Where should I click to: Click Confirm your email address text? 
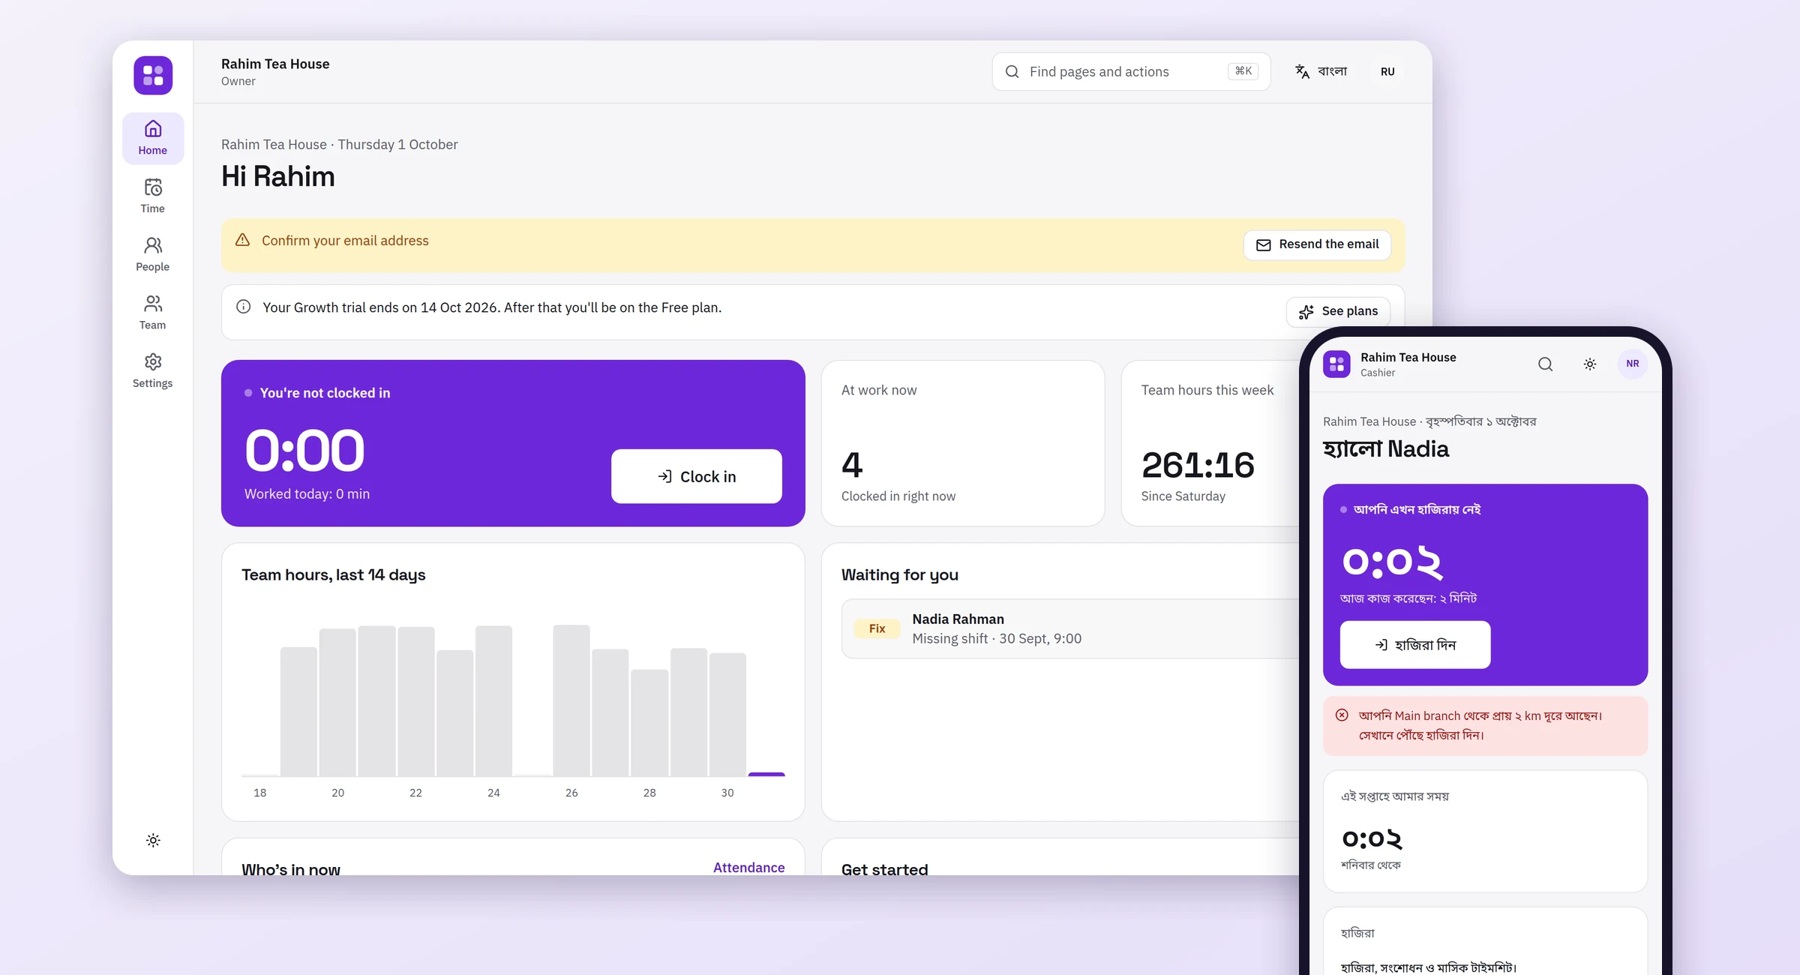point(345,240)
